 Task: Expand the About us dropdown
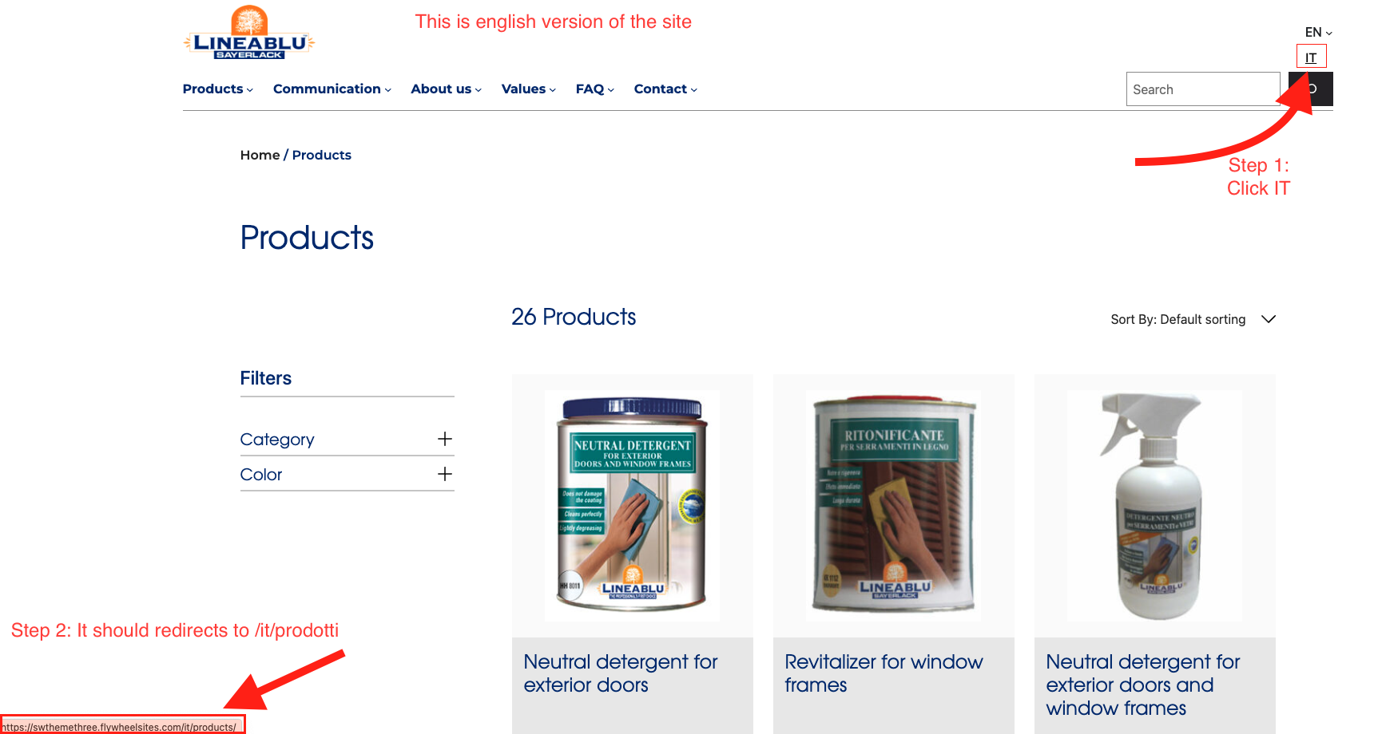pyautogui.click(x=447, y=89)
